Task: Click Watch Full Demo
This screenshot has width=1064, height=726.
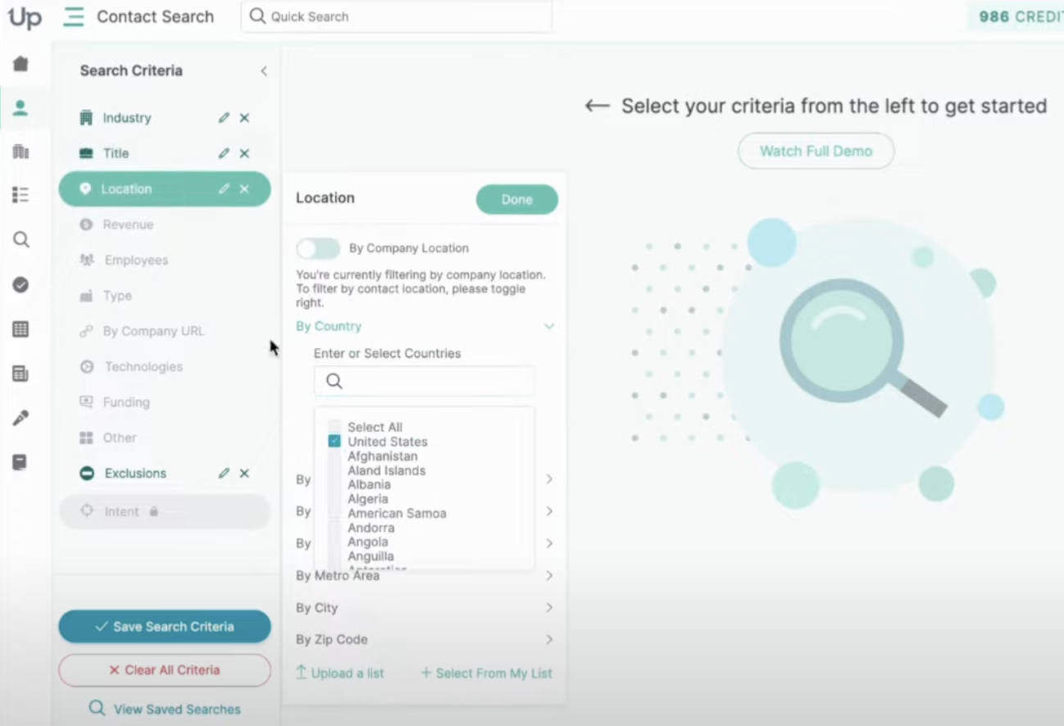Action: [816, 151]
